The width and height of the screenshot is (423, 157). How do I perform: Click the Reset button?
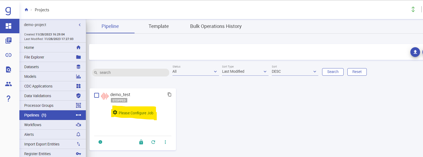[357, 72]
